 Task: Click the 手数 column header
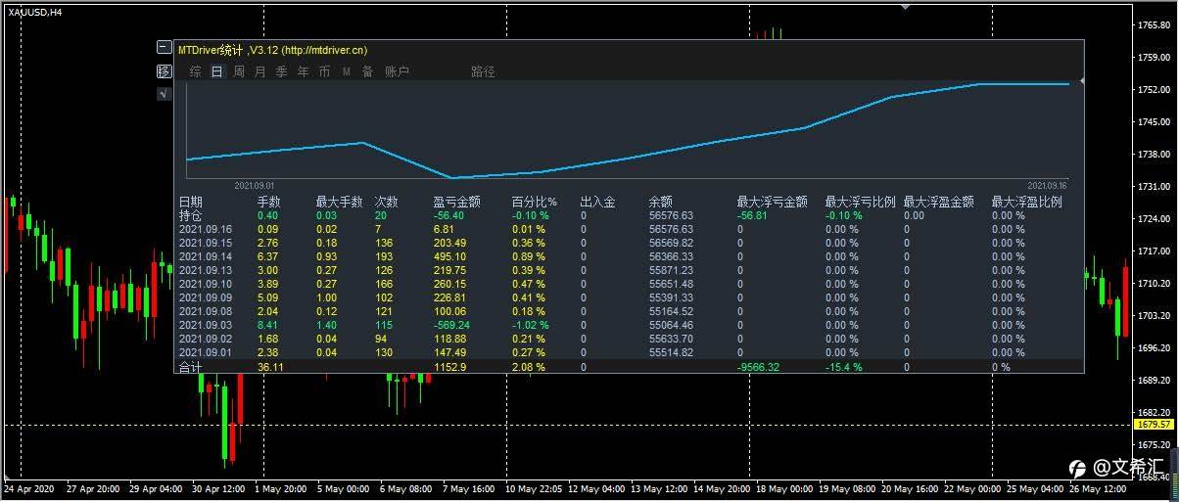pyautogui.click(x=269, y=203)
